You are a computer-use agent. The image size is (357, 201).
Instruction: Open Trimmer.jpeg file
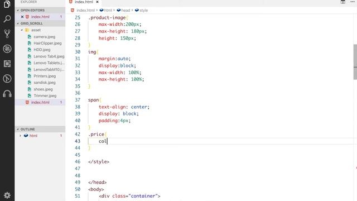(45, 95)
